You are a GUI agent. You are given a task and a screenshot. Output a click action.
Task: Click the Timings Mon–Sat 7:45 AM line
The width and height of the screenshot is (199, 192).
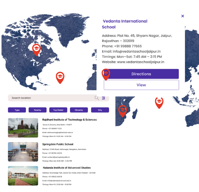[x=132, y=57]
